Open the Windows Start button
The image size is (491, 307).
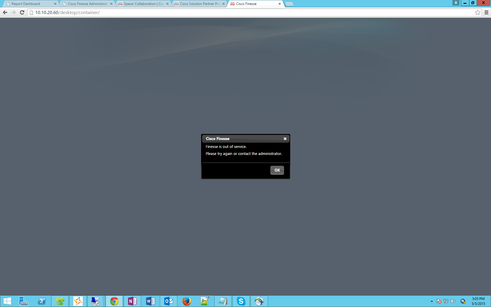pos(7,301)
